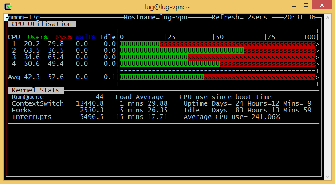This screenshot has height=184, width=335.
Task: Select the CPU Utilisation section header
Action: click(x=42, y=24)
